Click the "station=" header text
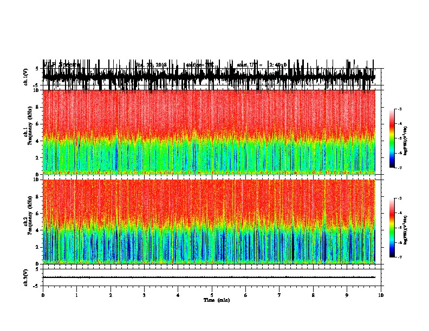 (196, 65)
